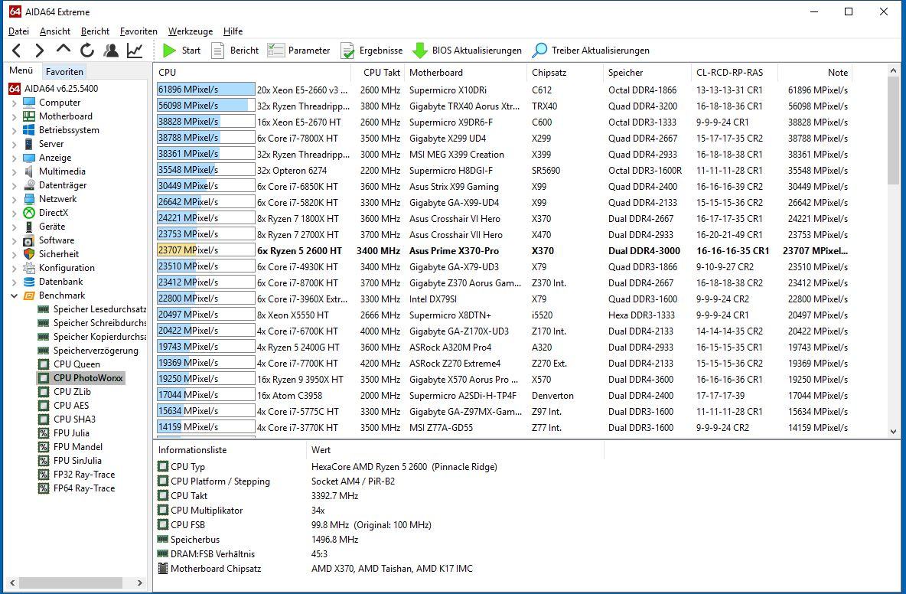Open the user manager icon in toolbar
This screenshot has height=594, width=906.
tap(111, 51)
